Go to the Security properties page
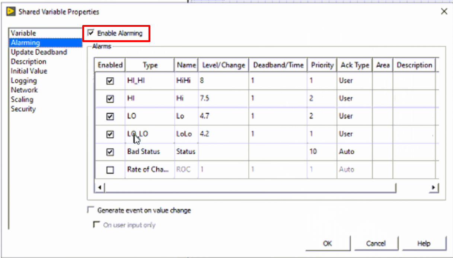 [x=23, y=109]
